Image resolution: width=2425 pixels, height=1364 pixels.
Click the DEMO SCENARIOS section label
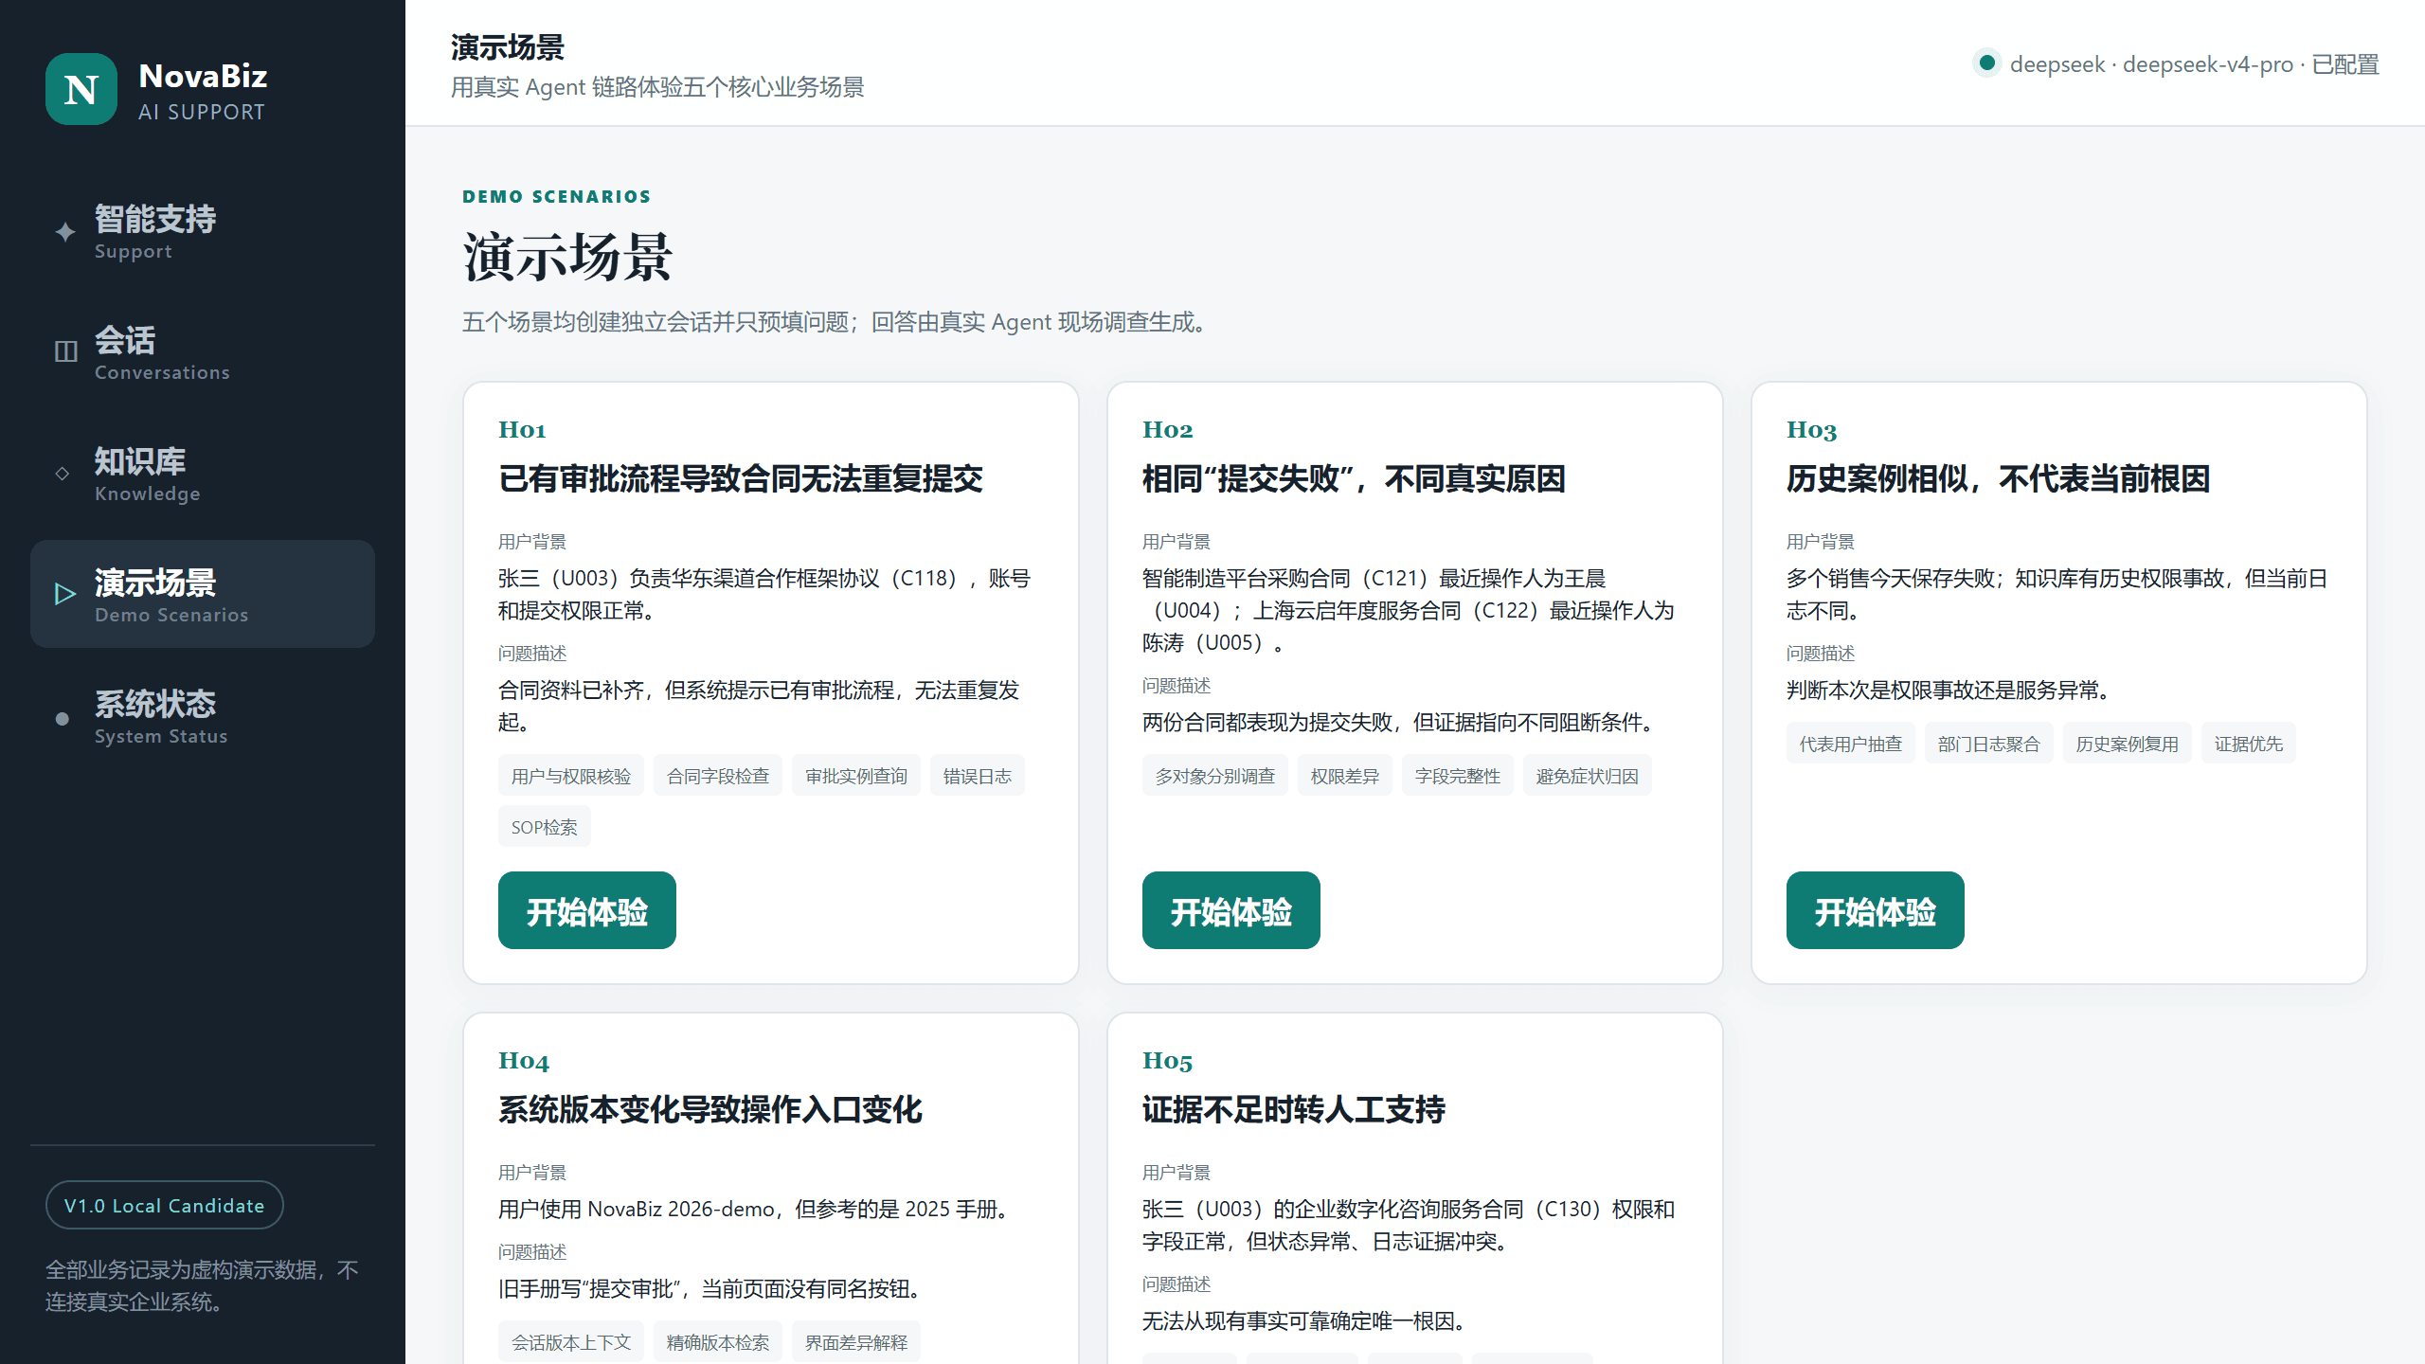point(556,196)
